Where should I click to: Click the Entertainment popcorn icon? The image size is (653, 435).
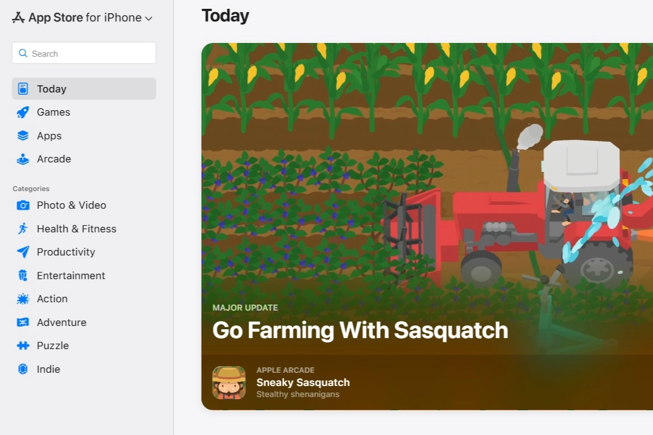click(x=23, y=275)
